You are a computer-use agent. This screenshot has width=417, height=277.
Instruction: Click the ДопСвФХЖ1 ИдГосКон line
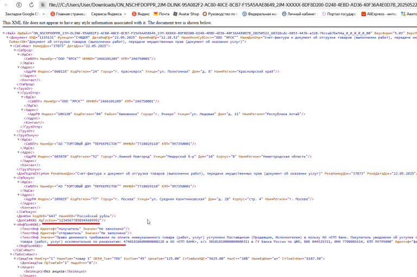(x=61, y=221)
